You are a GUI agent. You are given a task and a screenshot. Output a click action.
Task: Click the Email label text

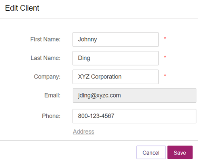pyautogui.click(x=52, y=95)
